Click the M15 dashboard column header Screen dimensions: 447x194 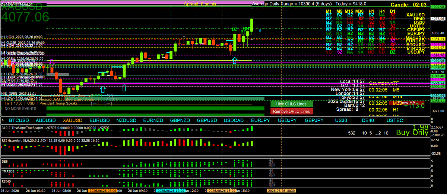click(349, 11)
